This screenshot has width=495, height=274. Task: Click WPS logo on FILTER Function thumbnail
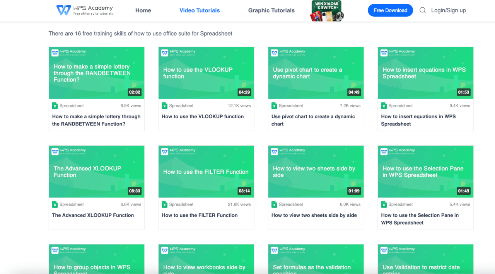165,151
